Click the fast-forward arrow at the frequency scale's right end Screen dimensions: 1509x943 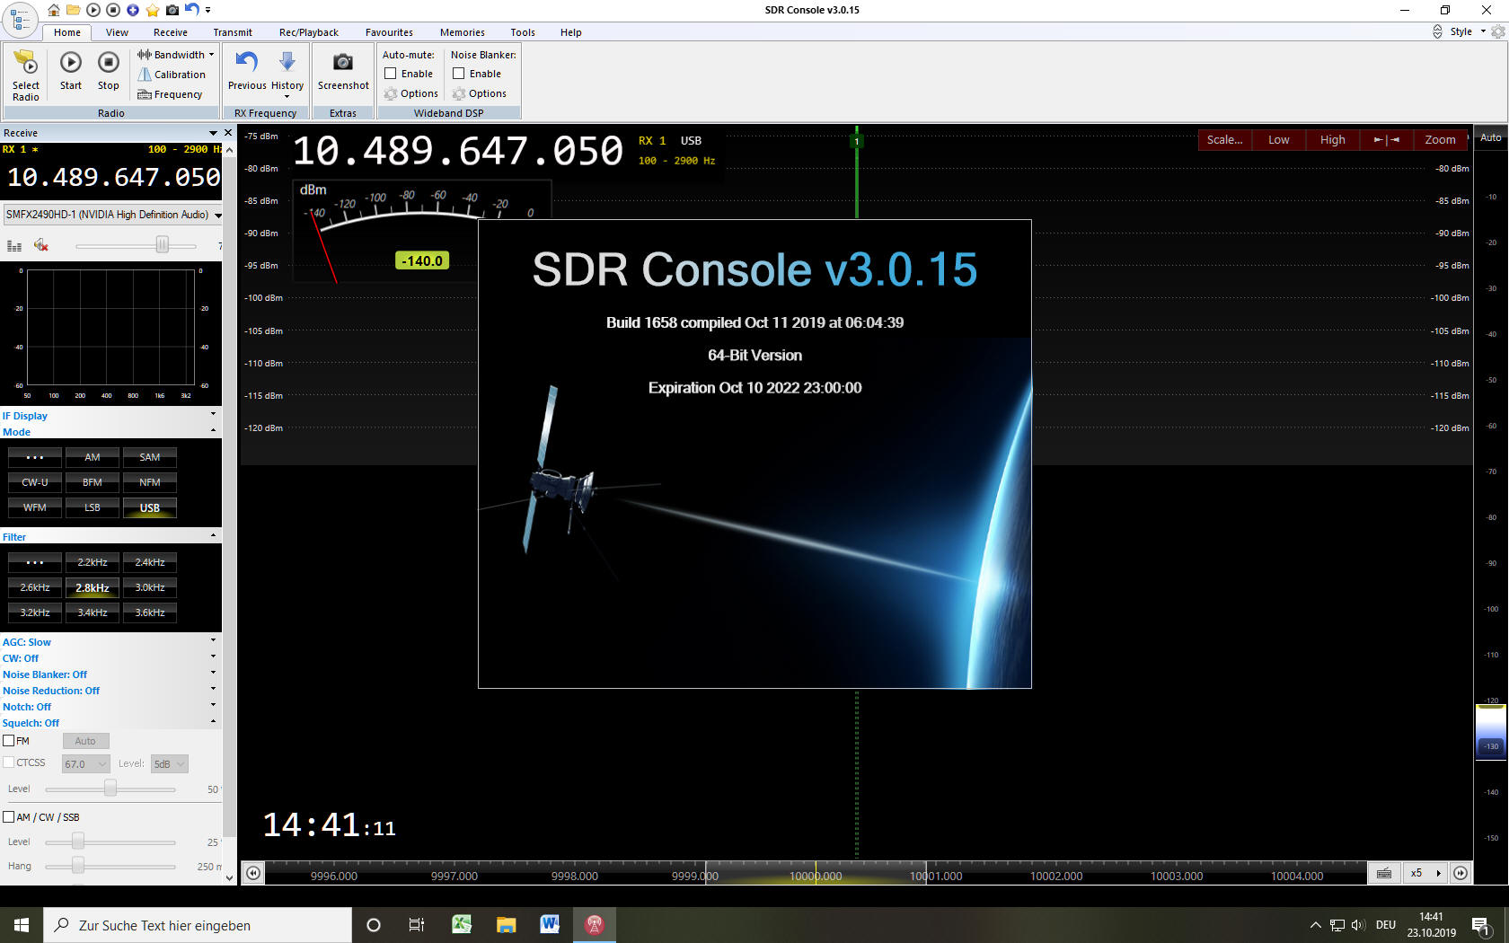click(1461, 873)
